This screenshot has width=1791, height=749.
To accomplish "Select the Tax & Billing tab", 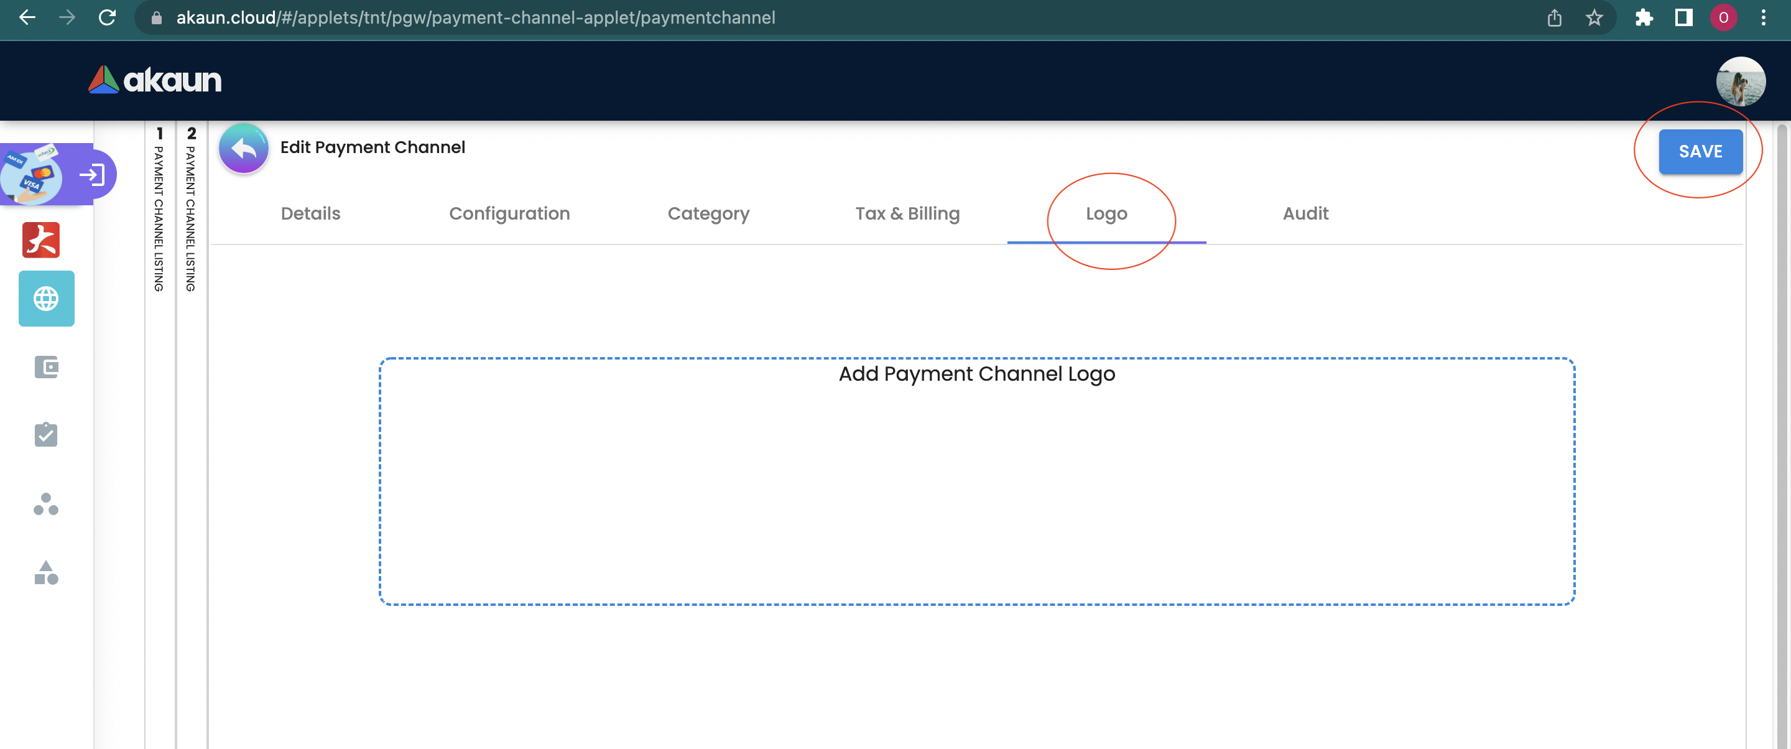I will (x=907, y=213).
